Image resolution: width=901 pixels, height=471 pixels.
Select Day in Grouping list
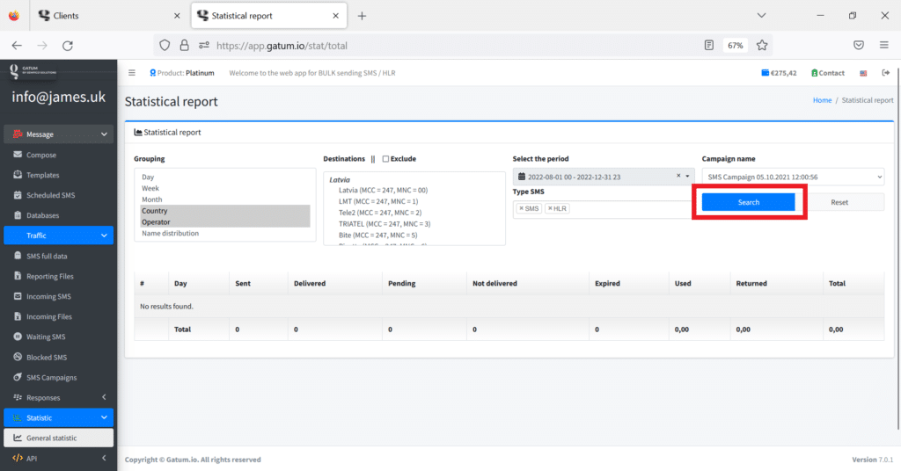click(224, 178)
